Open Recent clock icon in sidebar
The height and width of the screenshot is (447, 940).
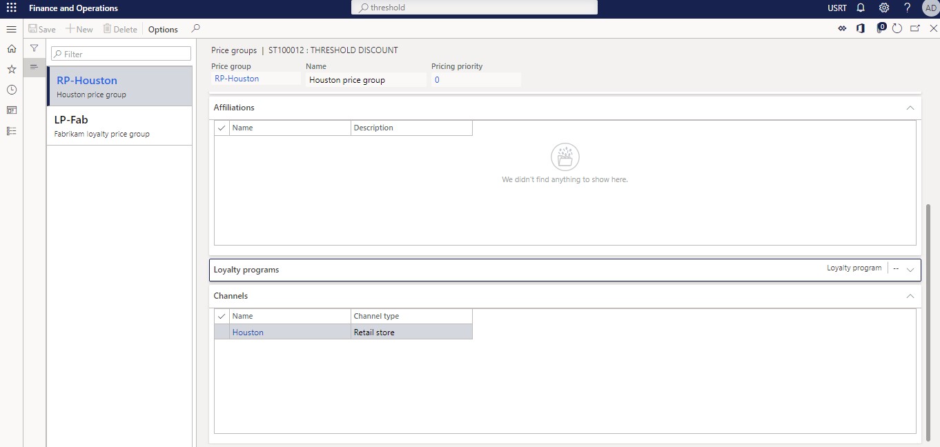11,90
